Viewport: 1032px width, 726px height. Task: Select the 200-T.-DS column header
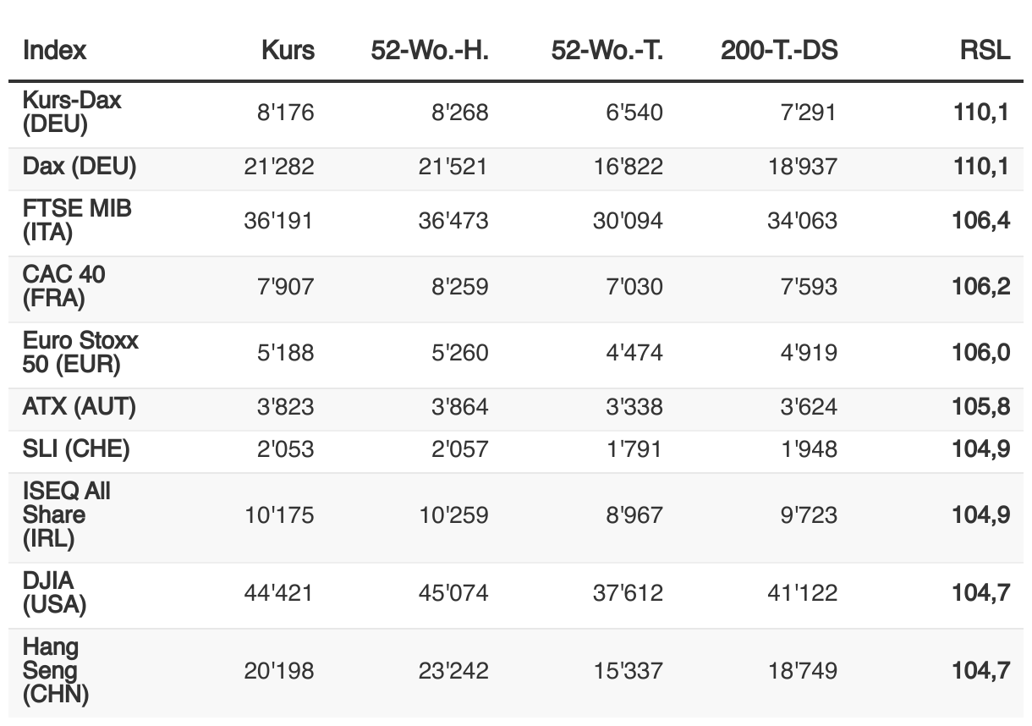click(x=779, y=50)
